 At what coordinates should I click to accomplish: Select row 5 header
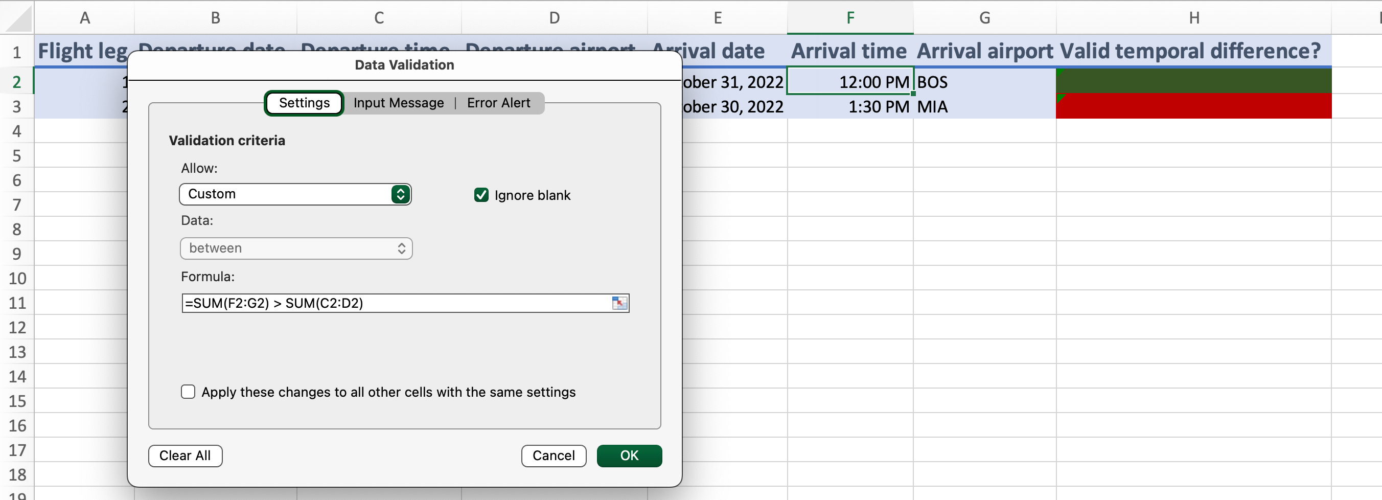[x=17, y=155]
